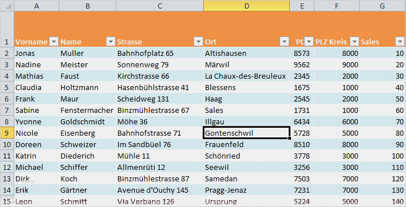
Task: Select the cell containing Gontenschwil
Action: click(246, 133)
